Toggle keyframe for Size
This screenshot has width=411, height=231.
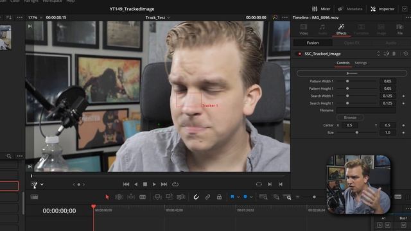click(403, 133)
